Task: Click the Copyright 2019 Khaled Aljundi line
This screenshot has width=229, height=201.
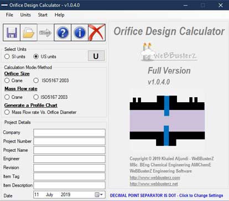Action: point(171,158)
